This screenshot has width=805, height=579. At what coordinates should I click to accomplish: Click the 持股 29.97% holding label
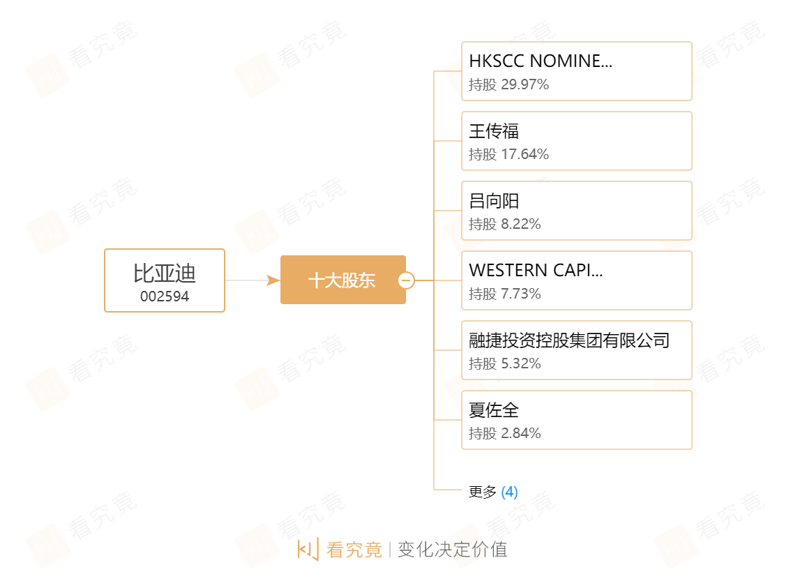(509, 84)
